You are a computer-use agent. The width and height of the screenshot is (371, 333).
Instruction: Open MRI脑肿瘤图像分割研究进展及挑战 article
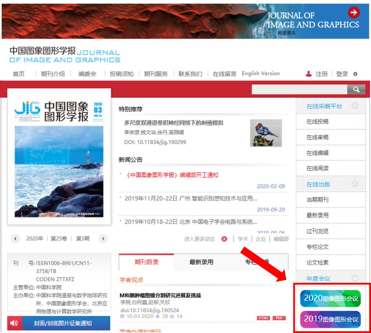point(160,295)
